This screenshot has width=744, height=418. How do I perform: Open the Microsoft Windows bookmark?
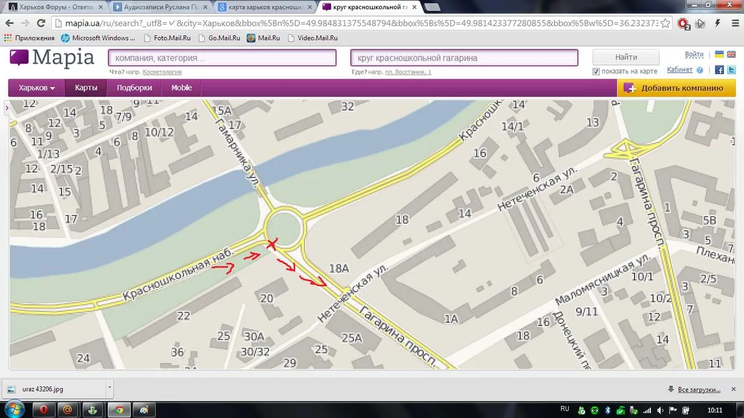[x=99, y=38]
